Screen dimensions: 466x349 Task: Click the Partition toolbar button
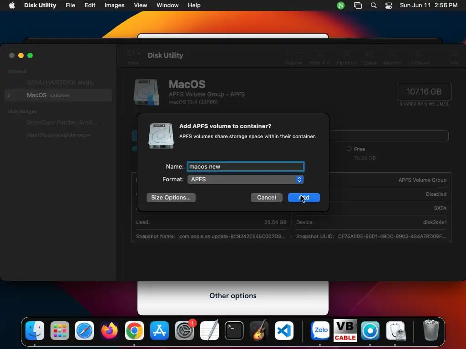coord(346,57)
